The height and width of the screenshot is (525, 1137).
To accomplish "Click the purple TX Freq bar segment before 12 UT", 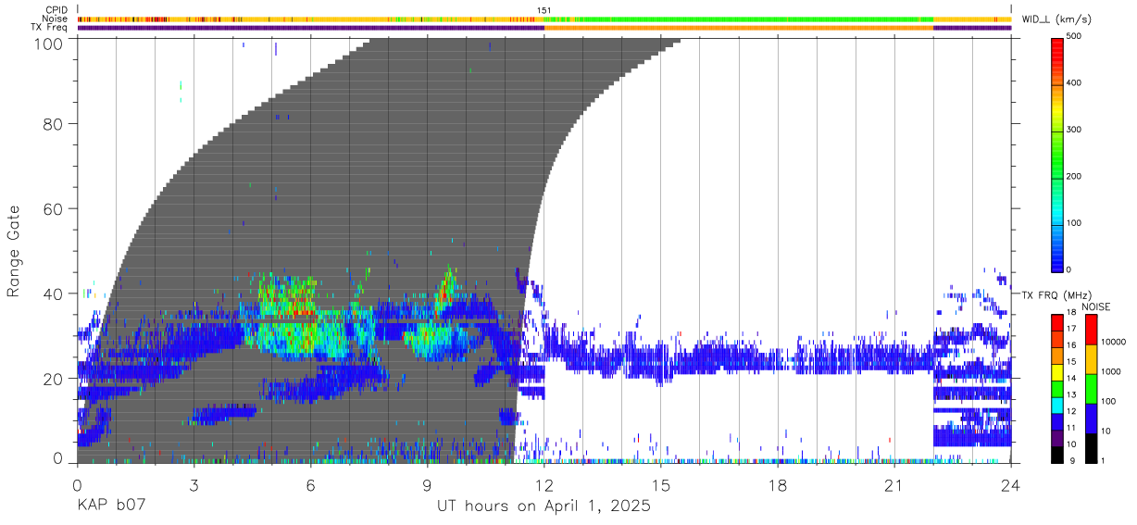I will 311,28.
